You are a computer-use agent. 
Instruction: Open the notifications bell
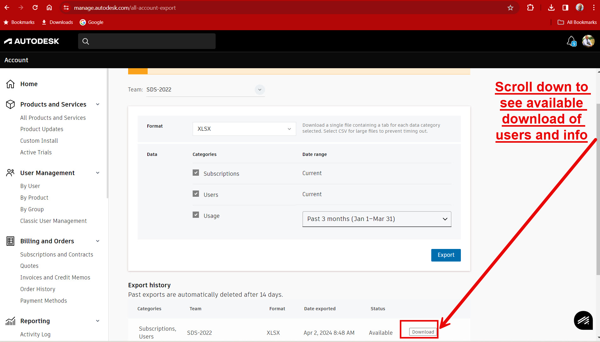pyautogui.click(x=571, y=41)
